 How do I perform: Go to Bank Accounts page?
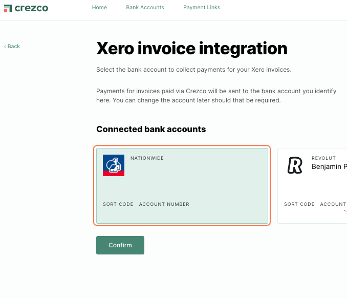click(x=145, y=7)
